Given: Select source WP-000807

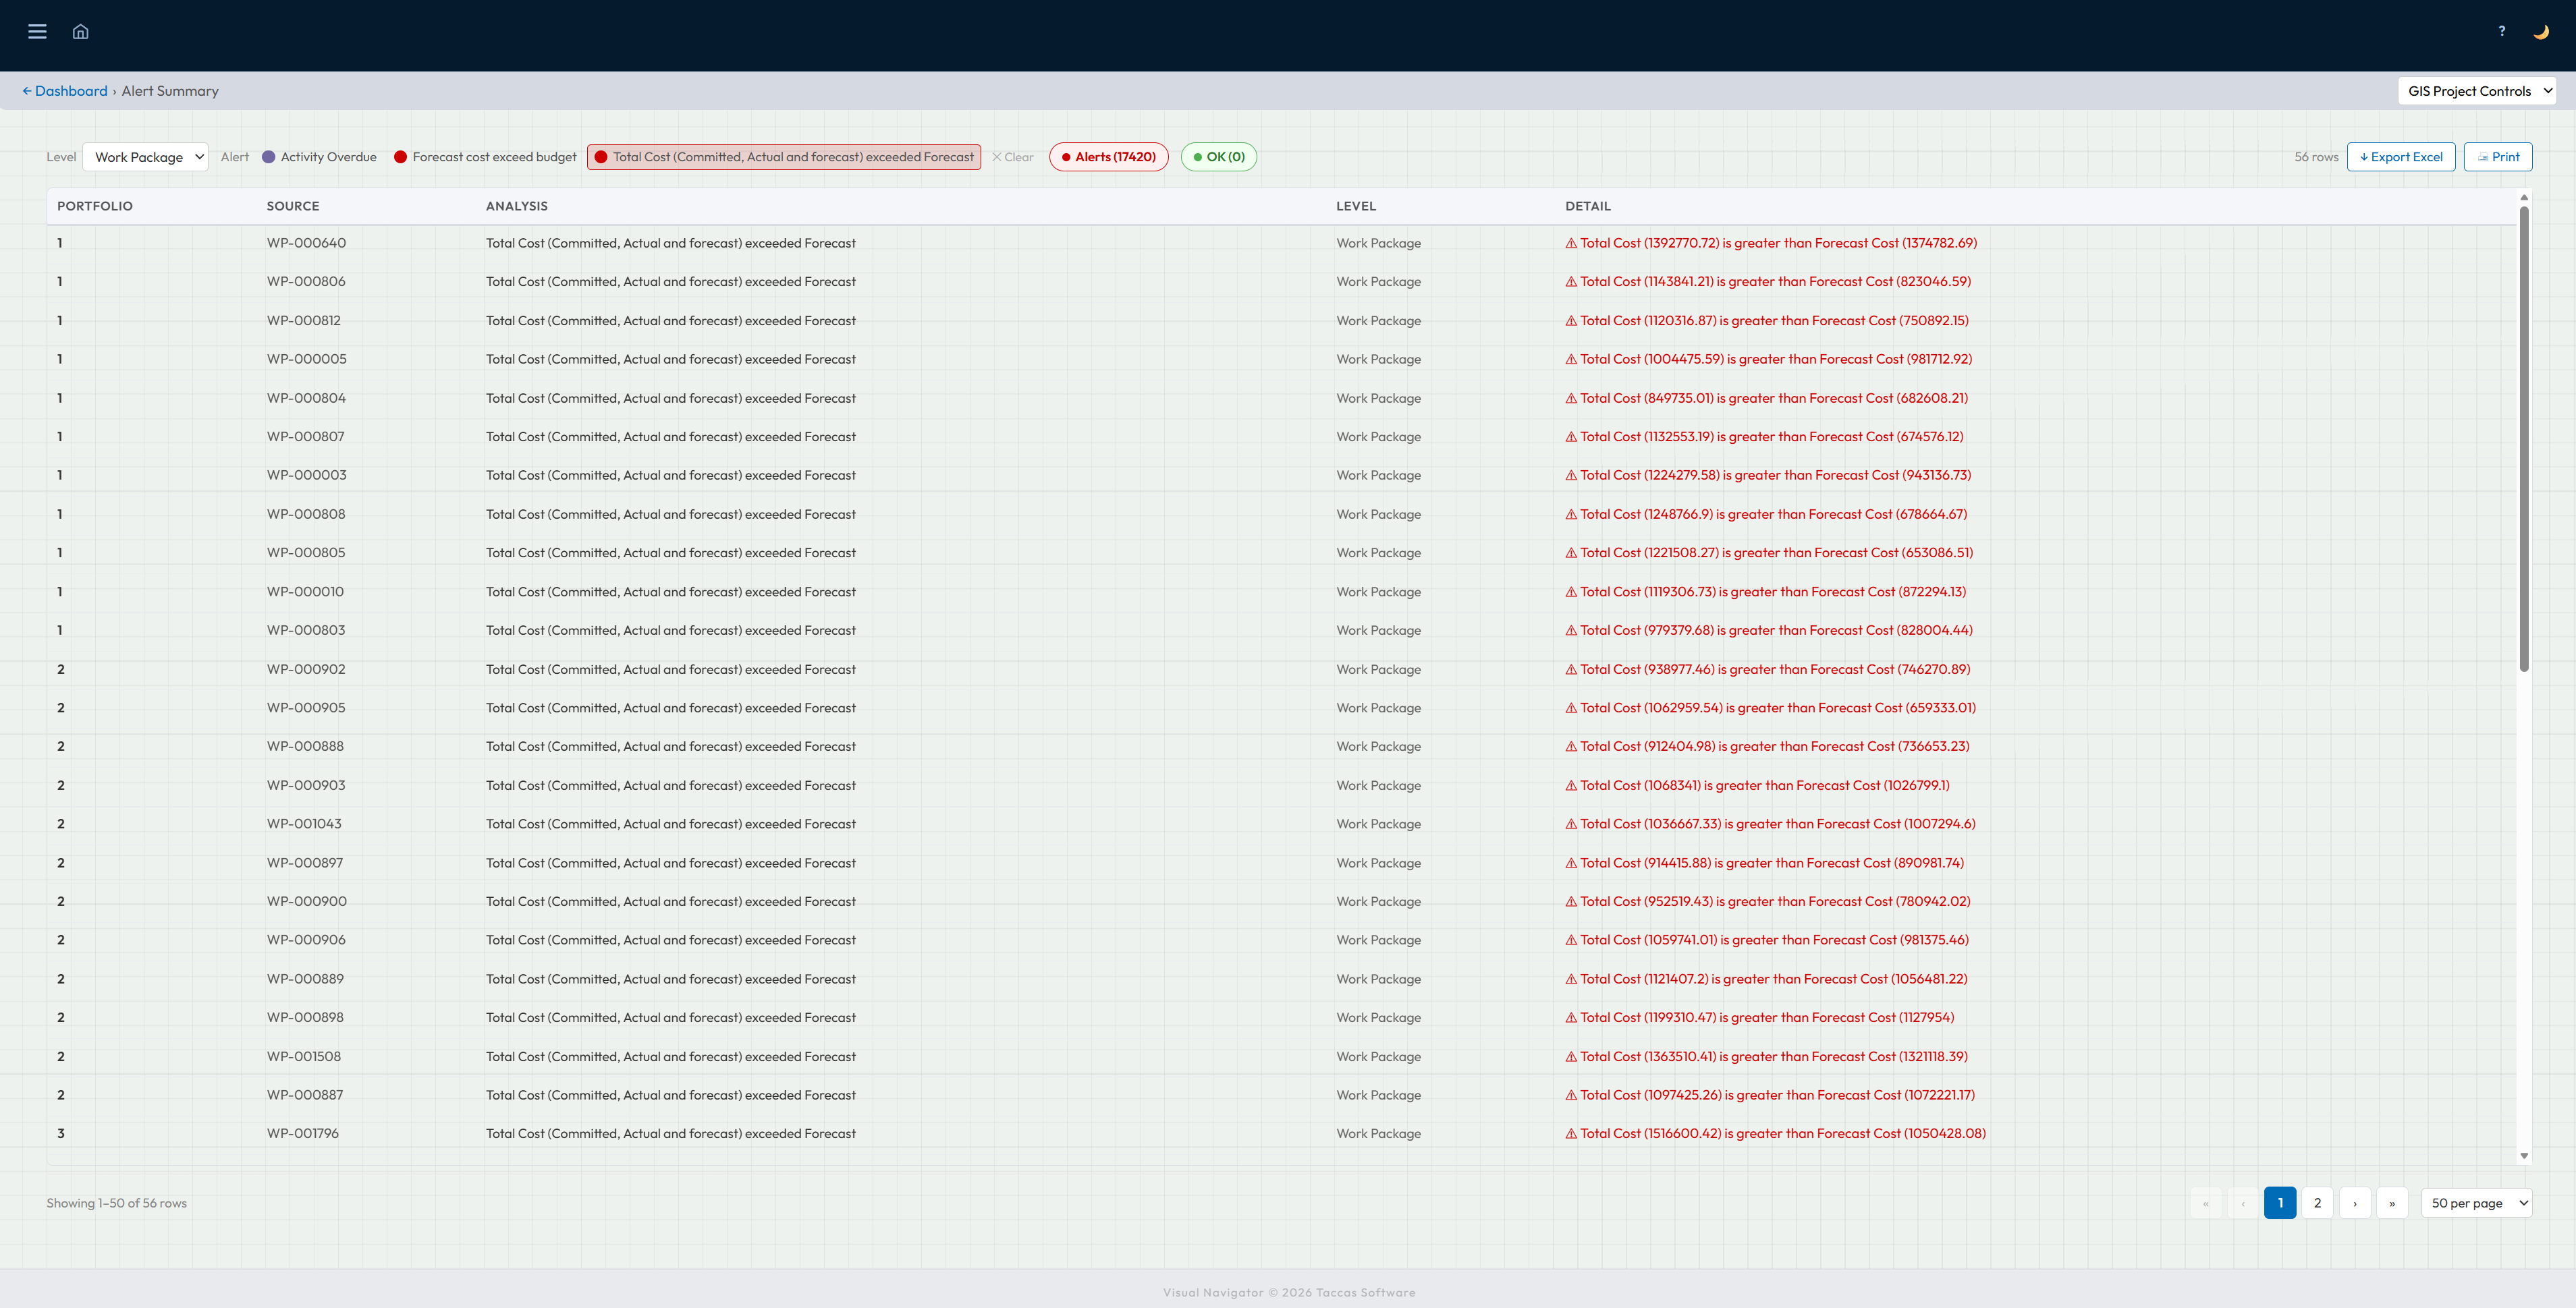Looking at the screenshot, I should point(305,436).
